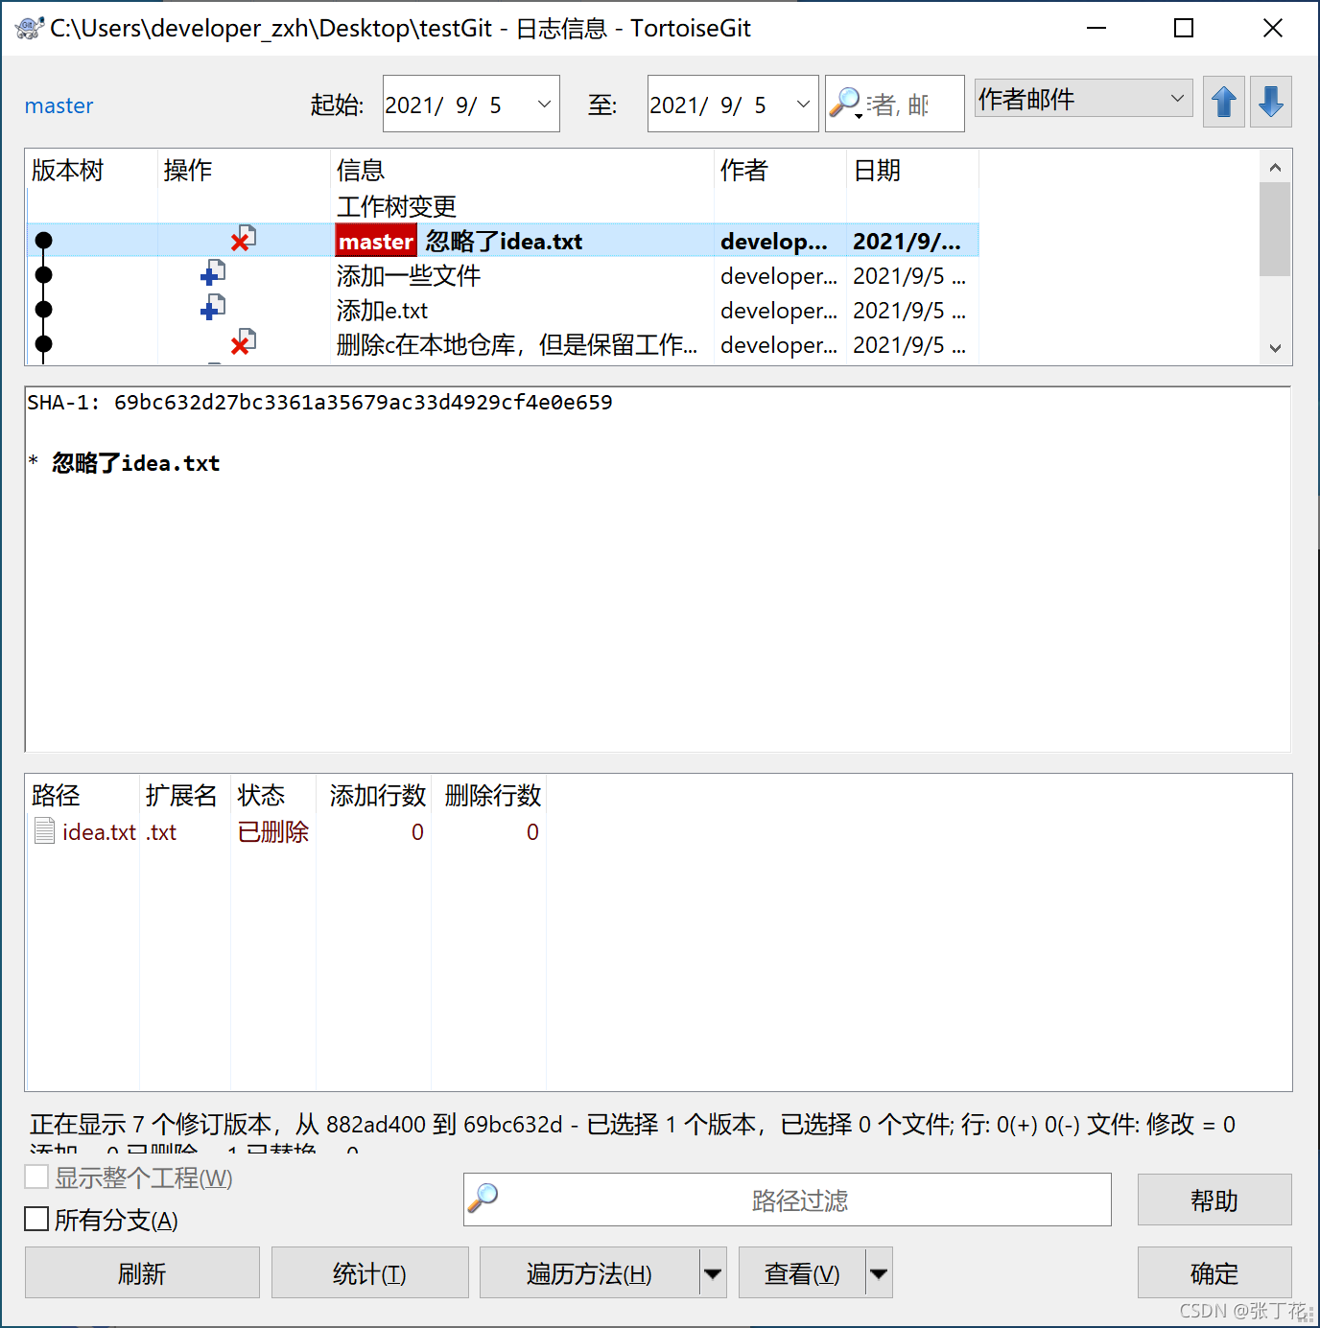Click the bold 忽略了idea.txt commit message
The width and height of the screenshot is (1320, 1328).
click(135, 463)
